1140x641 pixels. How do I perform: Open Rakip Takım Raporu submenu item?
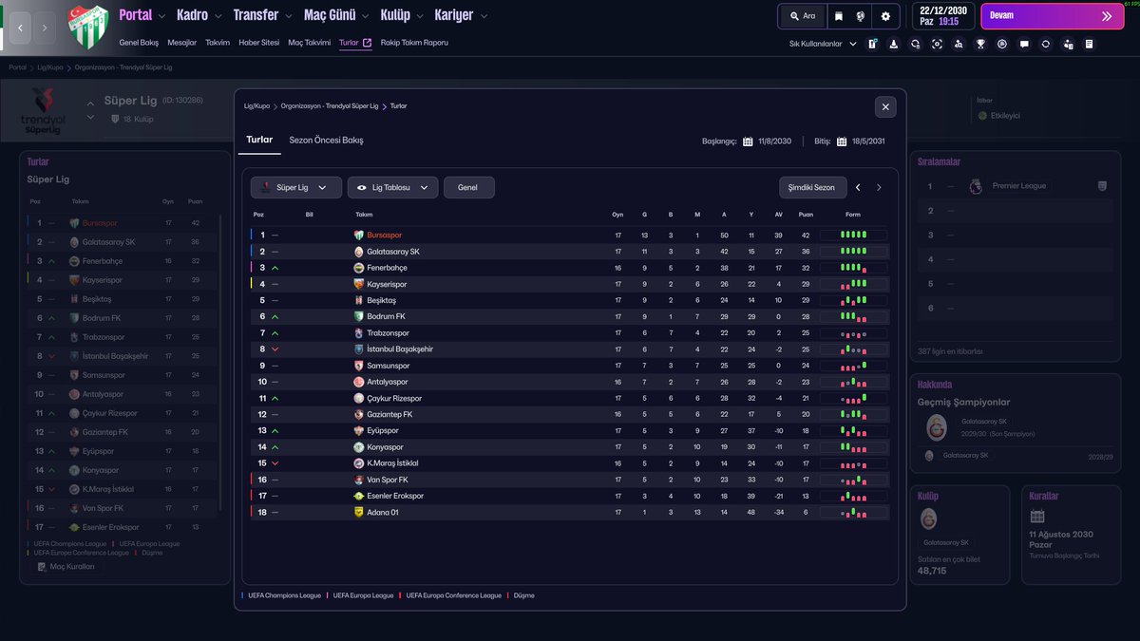pyautogui.click(x=414, y=43)
